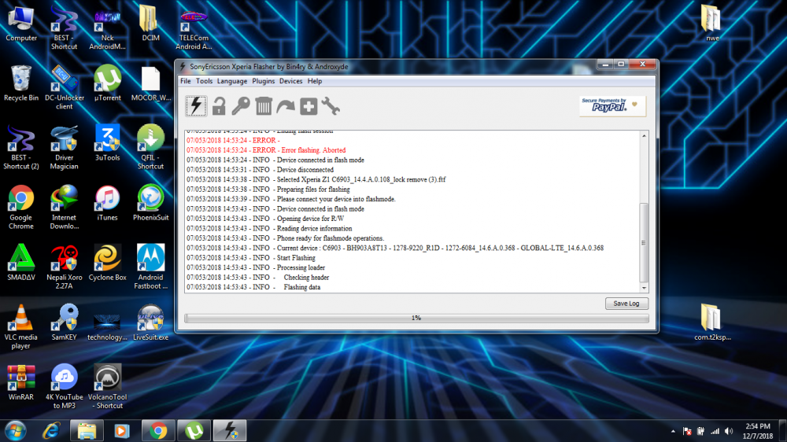This screenshot has height=442, width=787.
Task: Show hidden system tray icons arrow
Action: click(673, 432)
